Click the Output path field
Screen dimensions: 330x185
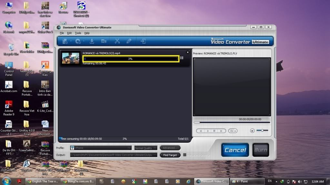pyautogui.click(x=111, y=155)
